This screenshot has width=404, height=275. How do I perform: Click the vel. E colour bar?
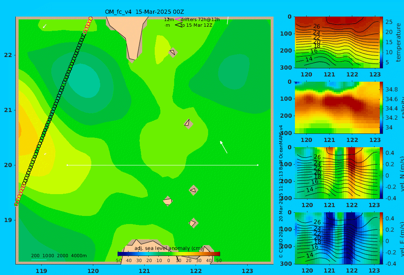[x=381, y=238]
